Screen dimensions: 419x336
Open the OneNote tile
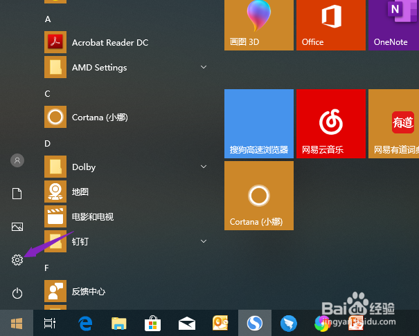click(x=393, y=25)
